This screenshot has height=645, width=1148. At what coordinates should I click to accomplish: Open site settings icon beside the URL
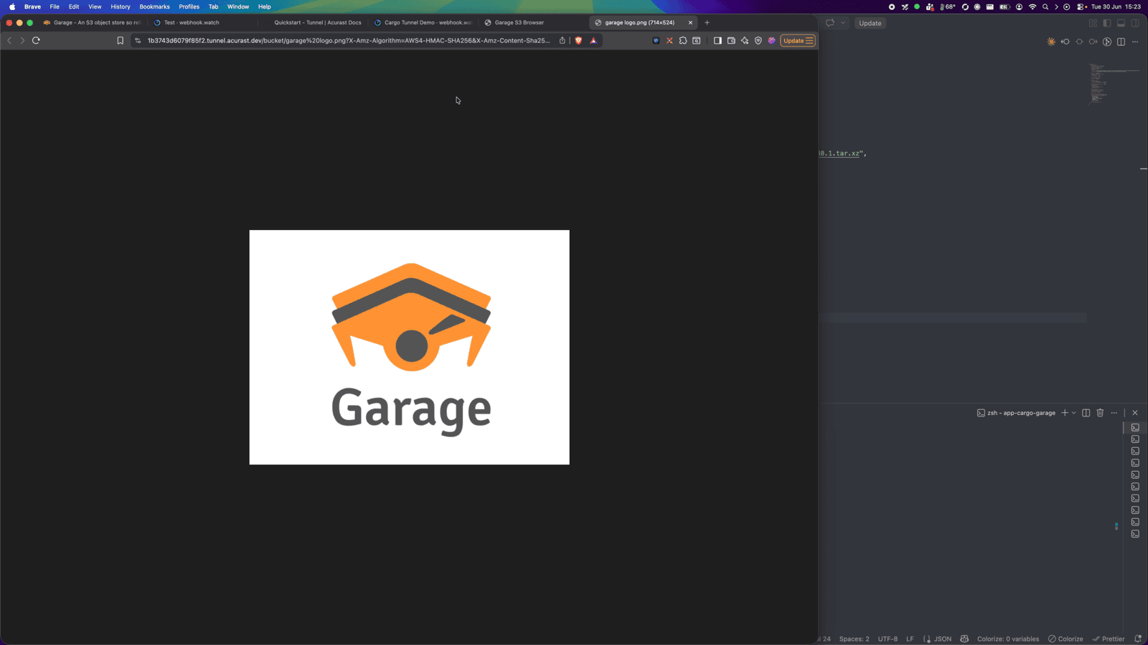(138, 40)
